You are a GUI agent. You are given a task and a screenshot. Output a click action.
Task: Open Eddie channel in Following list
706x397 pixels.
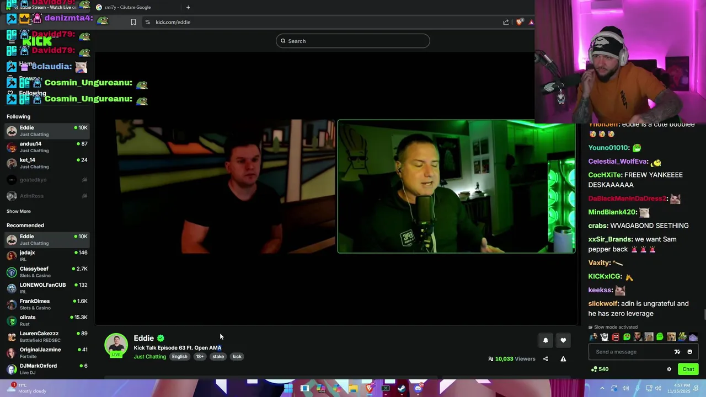(x=47, y=131)
